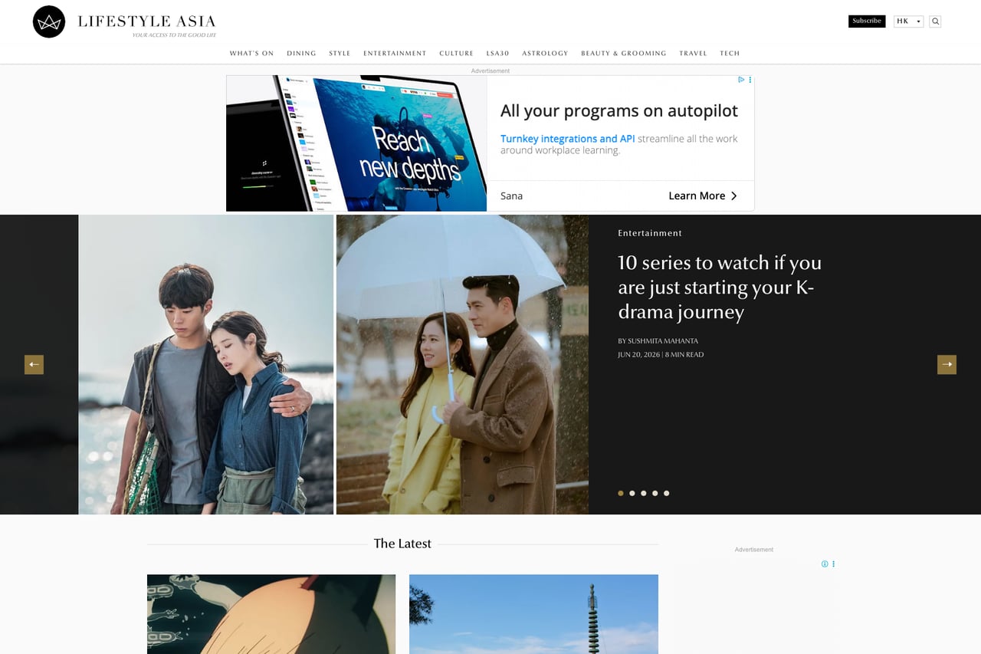Open the blue sky tower article thumbnail
This screenshot has width=981, height=654.
pos(533,614)
